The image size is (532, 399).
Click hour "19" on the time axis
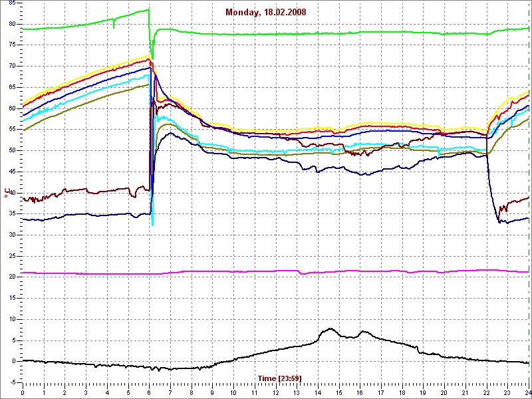pos(424,392)
